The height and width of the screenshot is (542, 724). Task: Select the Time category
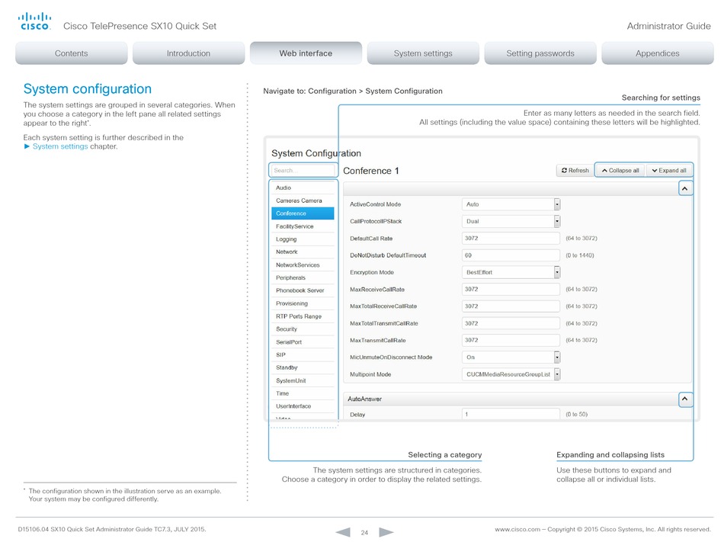tap(303, 393)
